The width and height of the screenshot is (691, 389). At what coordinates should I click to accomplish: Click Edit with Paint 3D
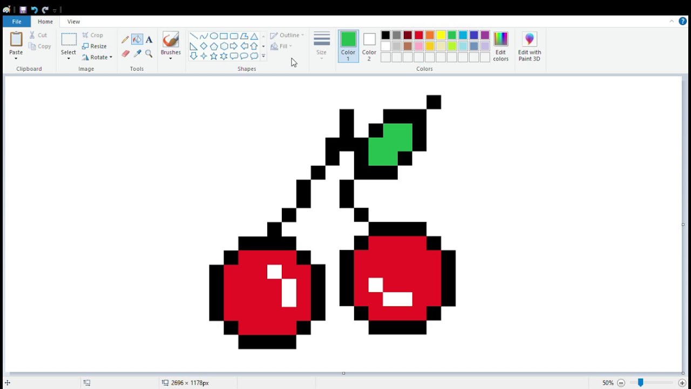pos(530,46)
